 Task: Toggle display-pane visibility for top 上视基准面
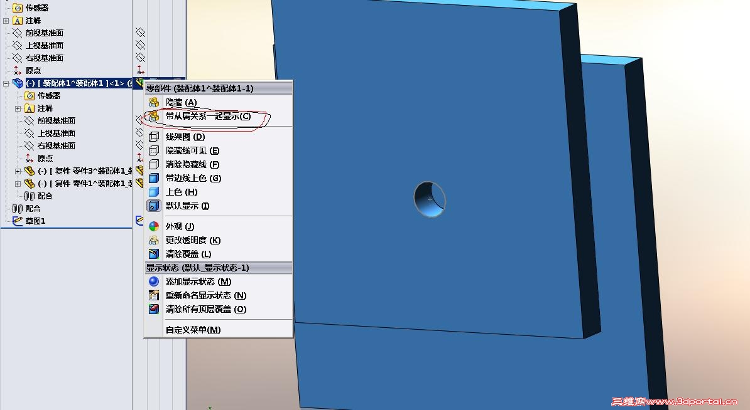click(140, 45)
